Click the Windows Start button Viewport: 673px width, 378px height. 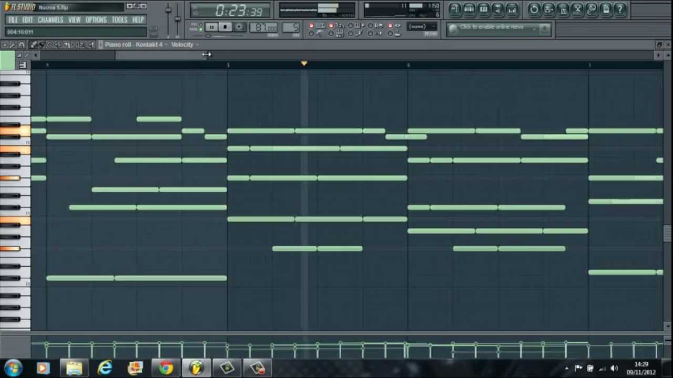tap(13, 368)
